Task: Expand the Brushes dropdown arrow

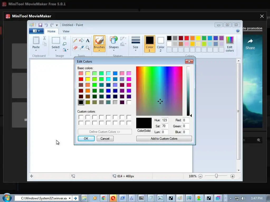Action: click(99, 50)
